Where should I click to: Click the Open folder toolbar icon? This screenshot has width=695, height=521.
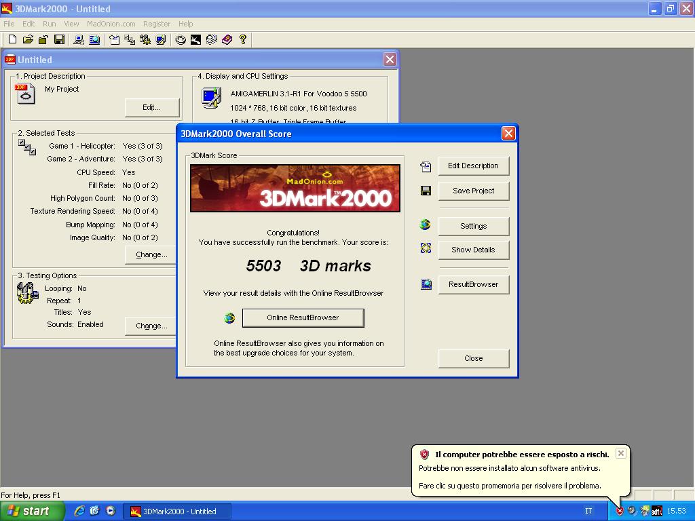coord(28,40)
